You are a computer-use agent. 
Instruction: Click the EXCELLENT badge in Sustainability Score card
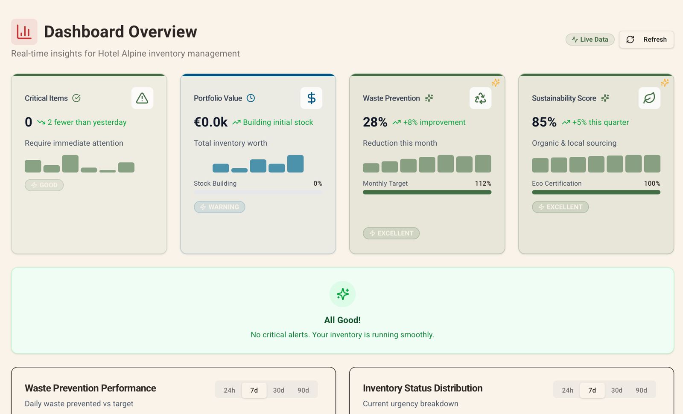pos(560,207)
